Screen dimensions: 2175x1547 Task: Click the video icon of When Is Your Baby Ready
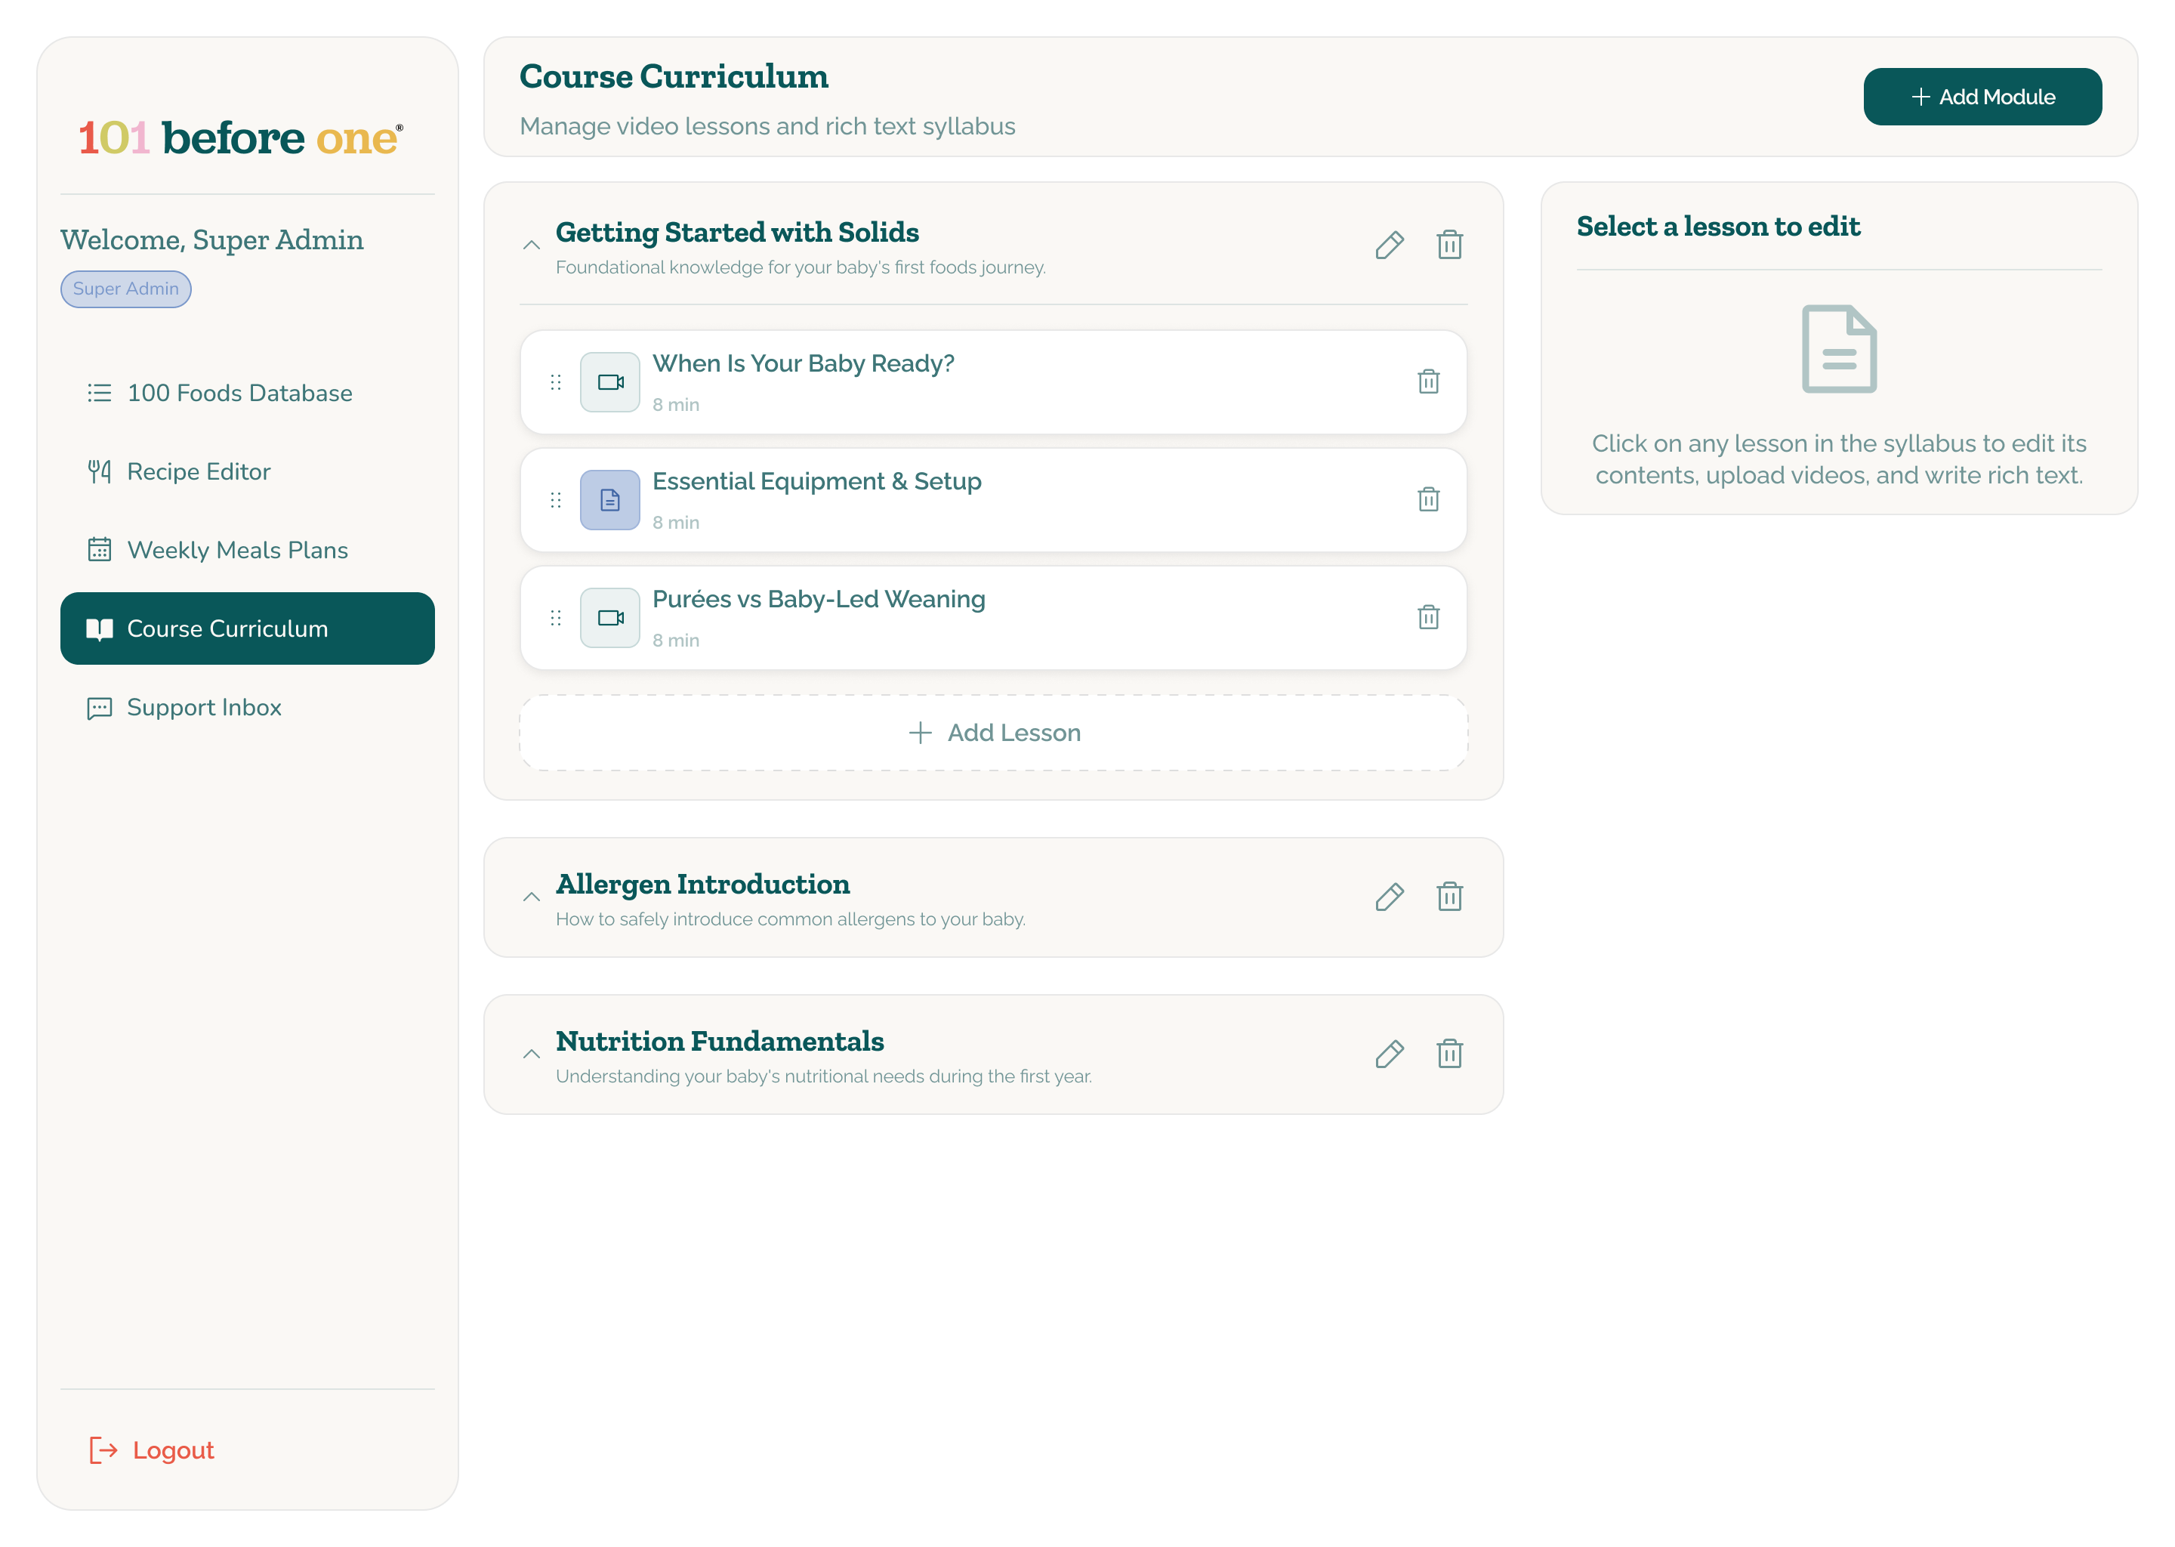coord(609,382)
